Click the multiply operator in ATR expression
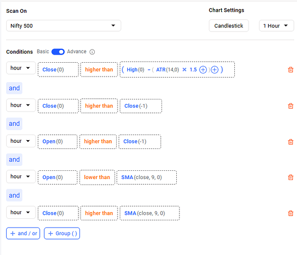 (184, 70)
